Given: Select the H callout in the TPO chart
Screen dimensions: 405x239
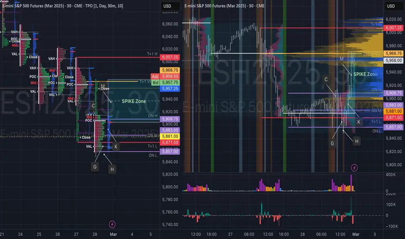Looking at the screenshot, I should click(x=112, y=169).
